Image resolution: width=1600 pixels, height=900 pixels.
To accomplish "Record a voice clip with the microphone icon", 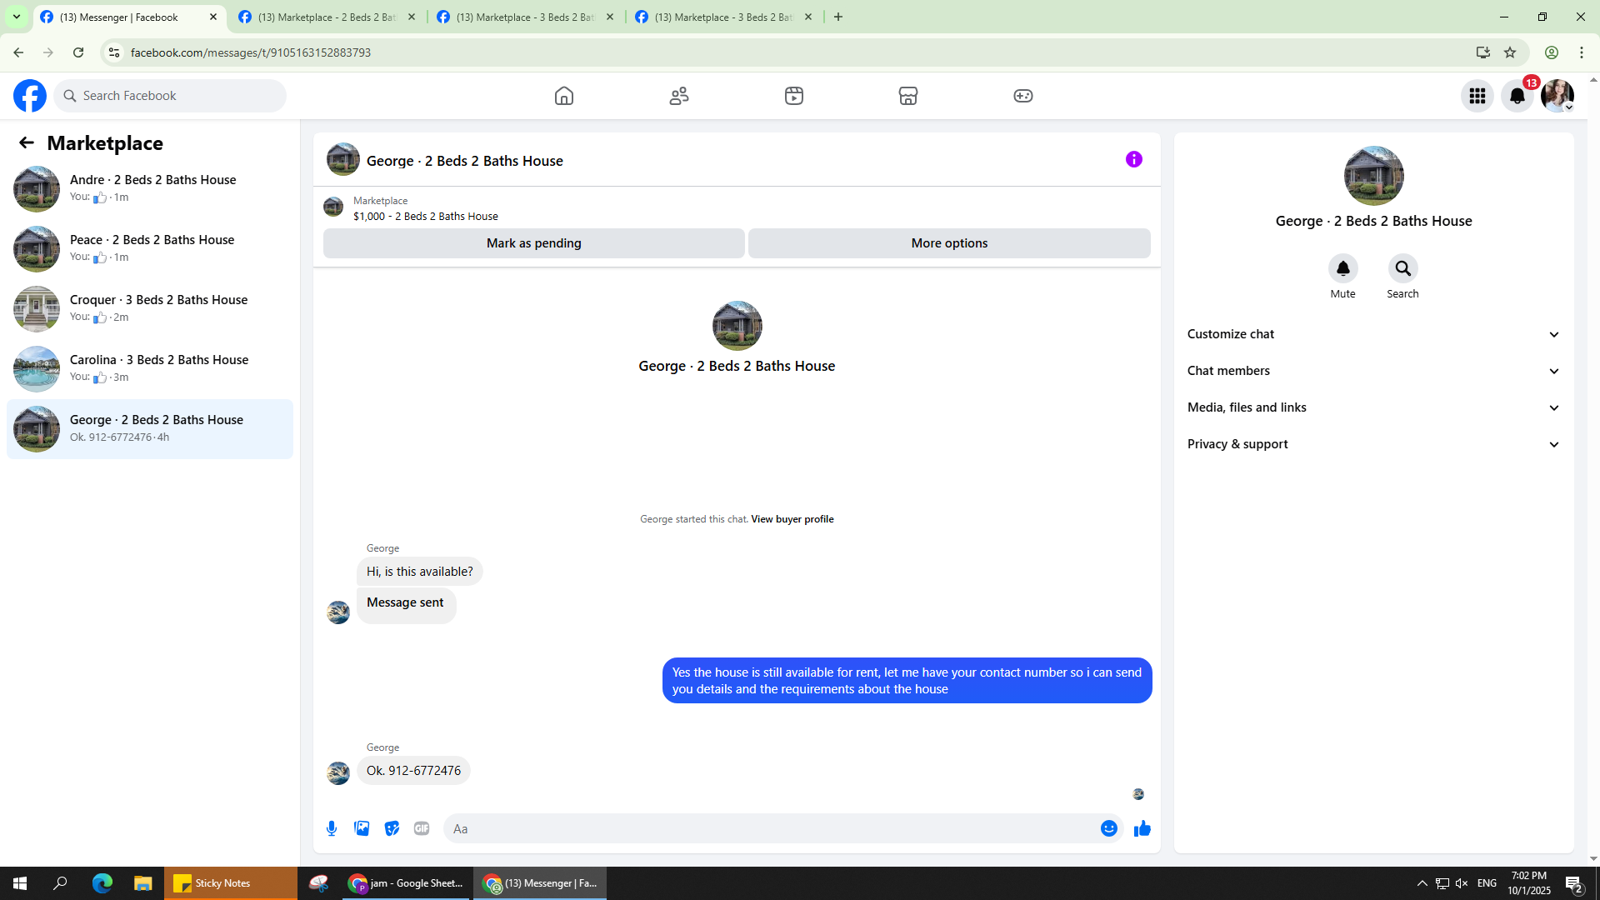I will [332, 828].
